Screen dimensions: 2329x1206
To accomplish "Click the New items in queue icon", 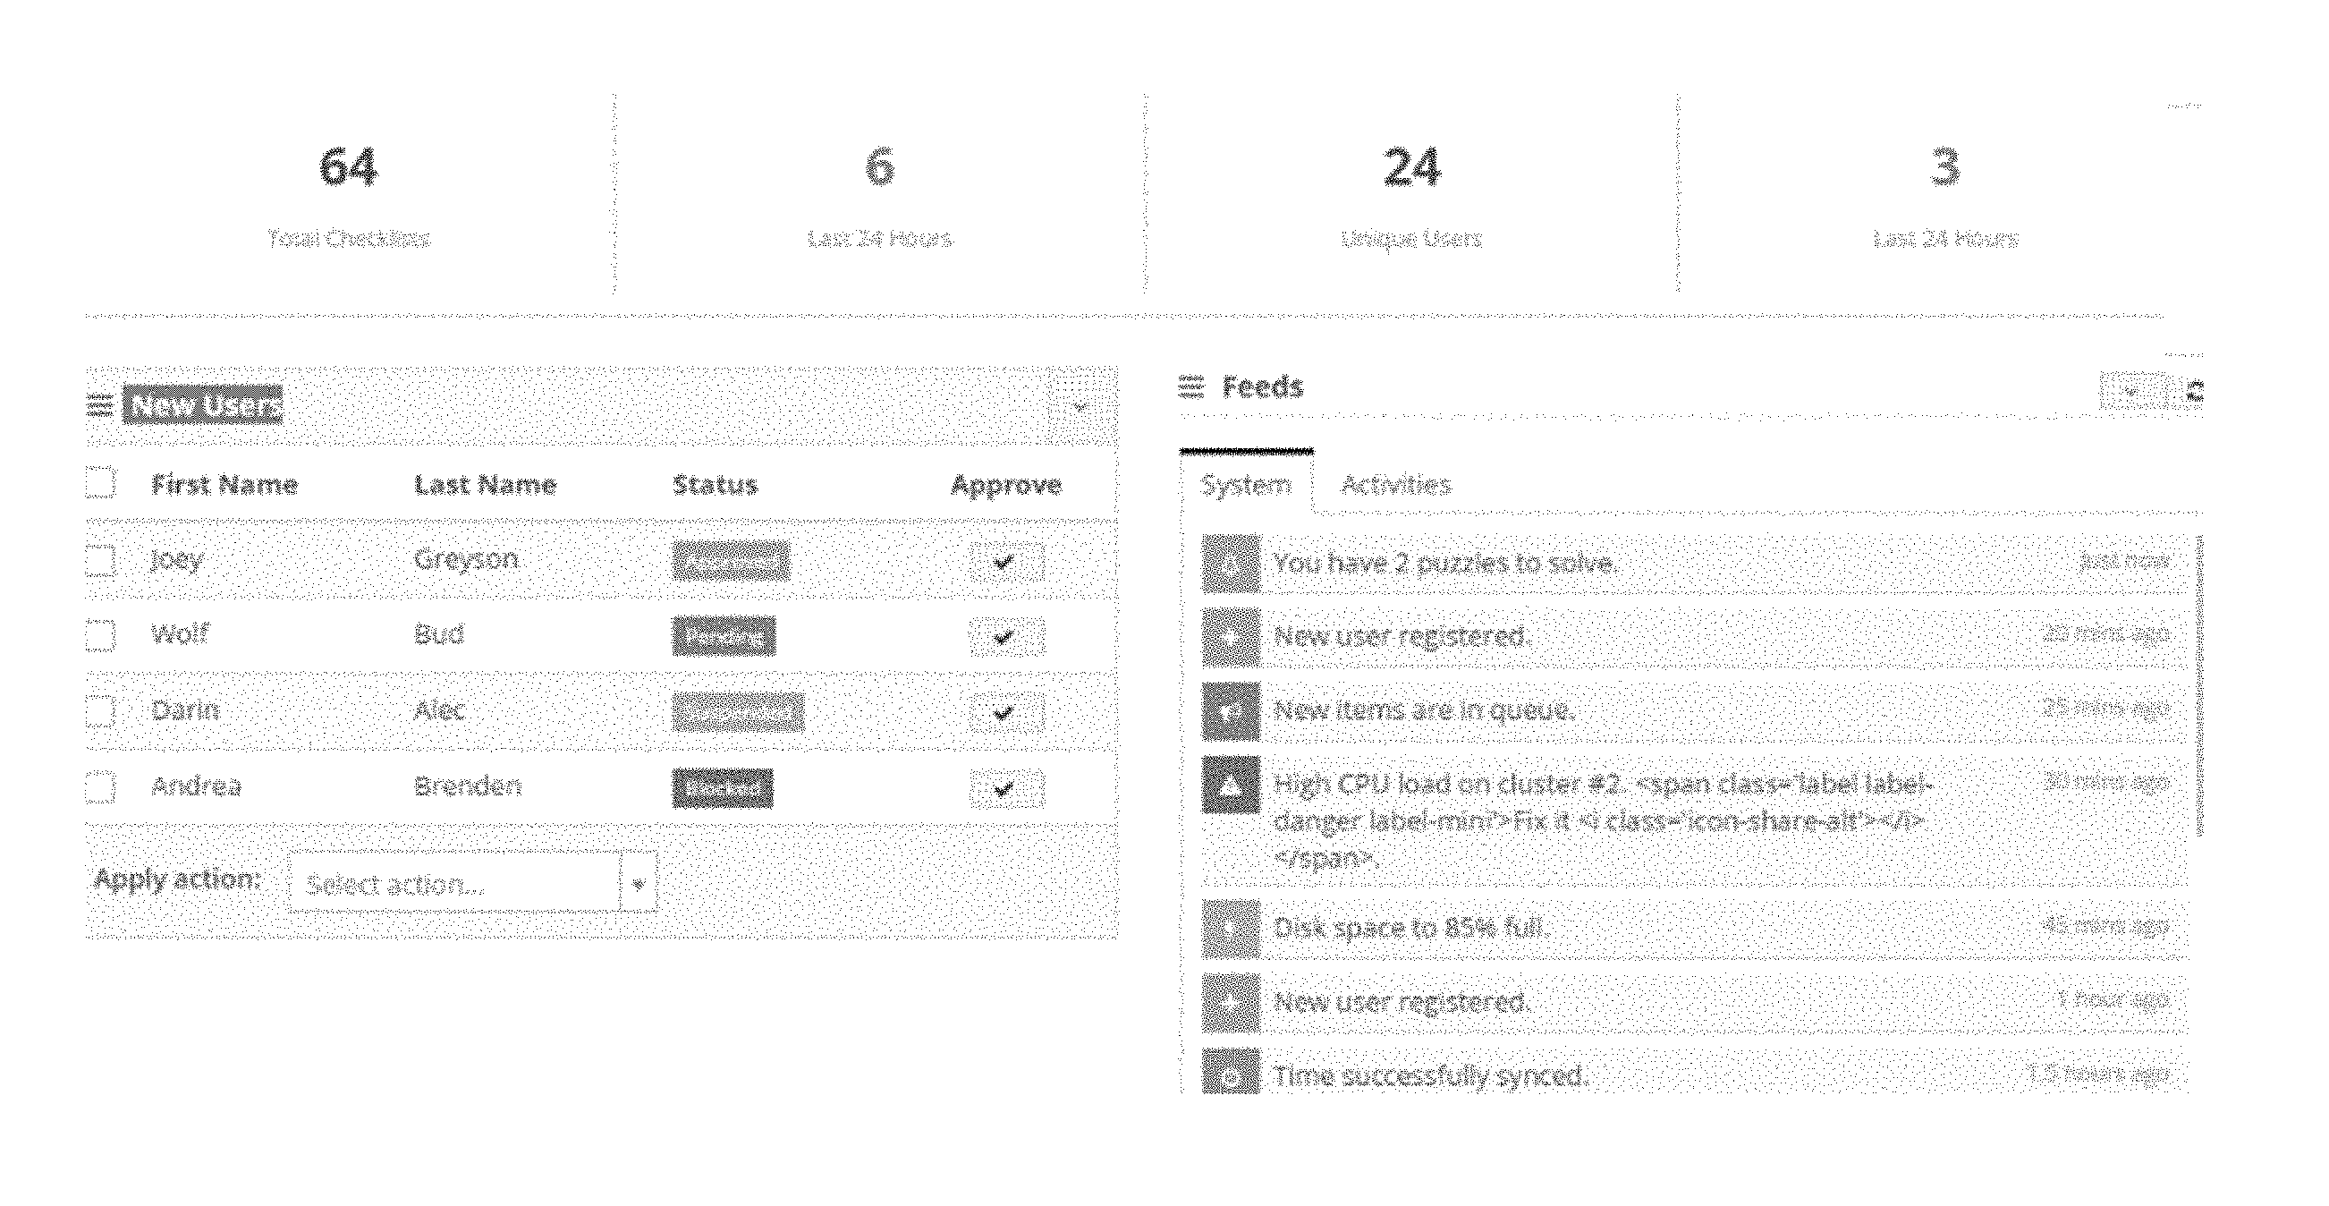I will (x=1231, y=711).
